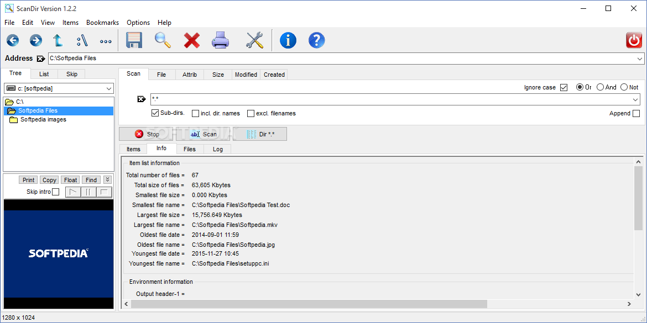Save list with the floppy disk icon
The width and height of the screenshot is (647, 323).
tap(134, 40)
